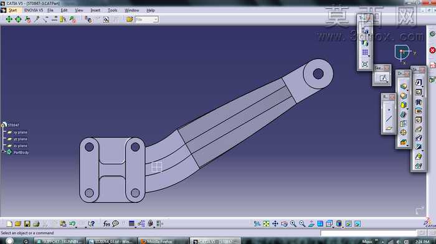Image resolution: width=436 pixels, height=244 pixels.
Task: Select the Shaft tool
Action: pos(419,101)
